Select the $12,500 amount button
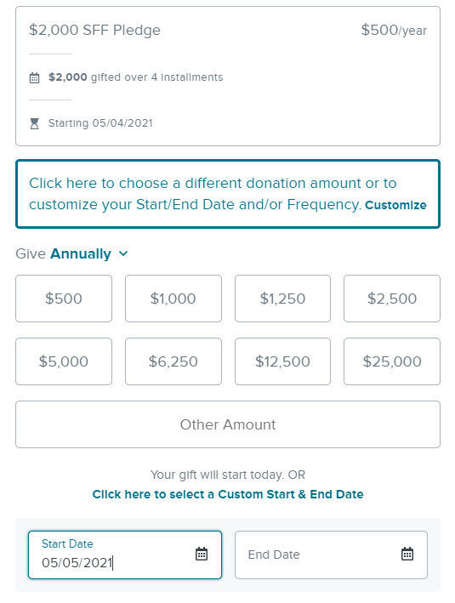 point(282,361)
